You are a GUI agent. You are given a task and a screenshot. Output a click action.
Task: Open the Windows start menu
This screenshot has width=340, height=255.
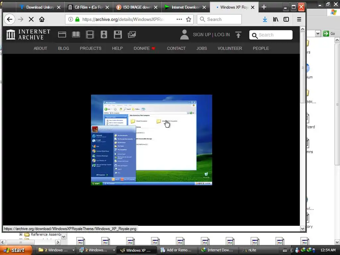16,250
